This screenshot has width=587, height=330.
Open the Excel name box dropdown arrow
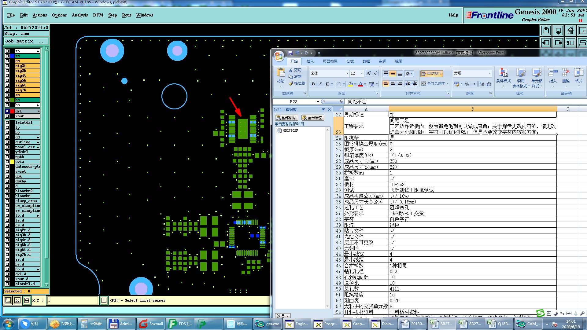(x=318, y=102)
